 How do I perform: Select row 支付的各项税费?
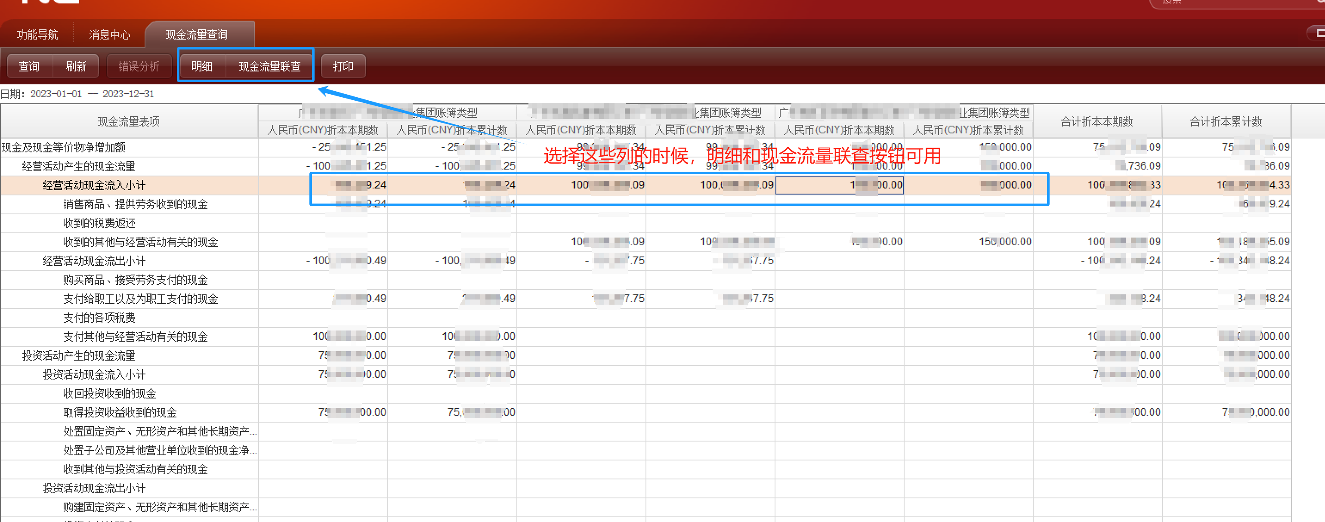pos(646,318)
